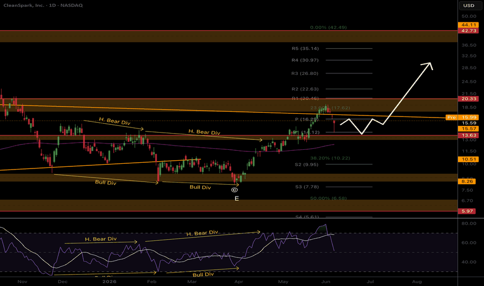
Task: Select the 13.63 red price label
Action: pyautogui.click(x=468, y=135)
